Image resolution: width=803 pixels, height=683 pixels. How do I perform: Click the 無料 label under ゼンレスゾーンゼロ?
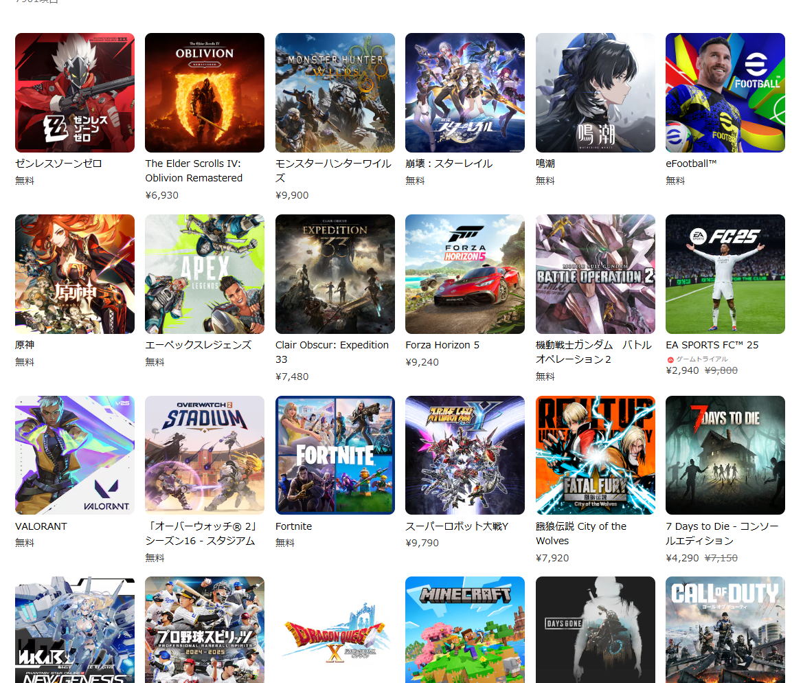(x=25, y=181)
